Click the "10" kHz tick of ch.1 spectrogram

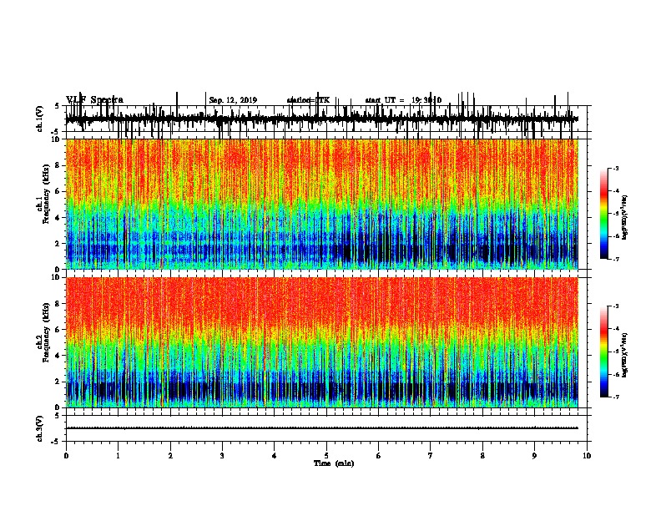tap(58, 140)
